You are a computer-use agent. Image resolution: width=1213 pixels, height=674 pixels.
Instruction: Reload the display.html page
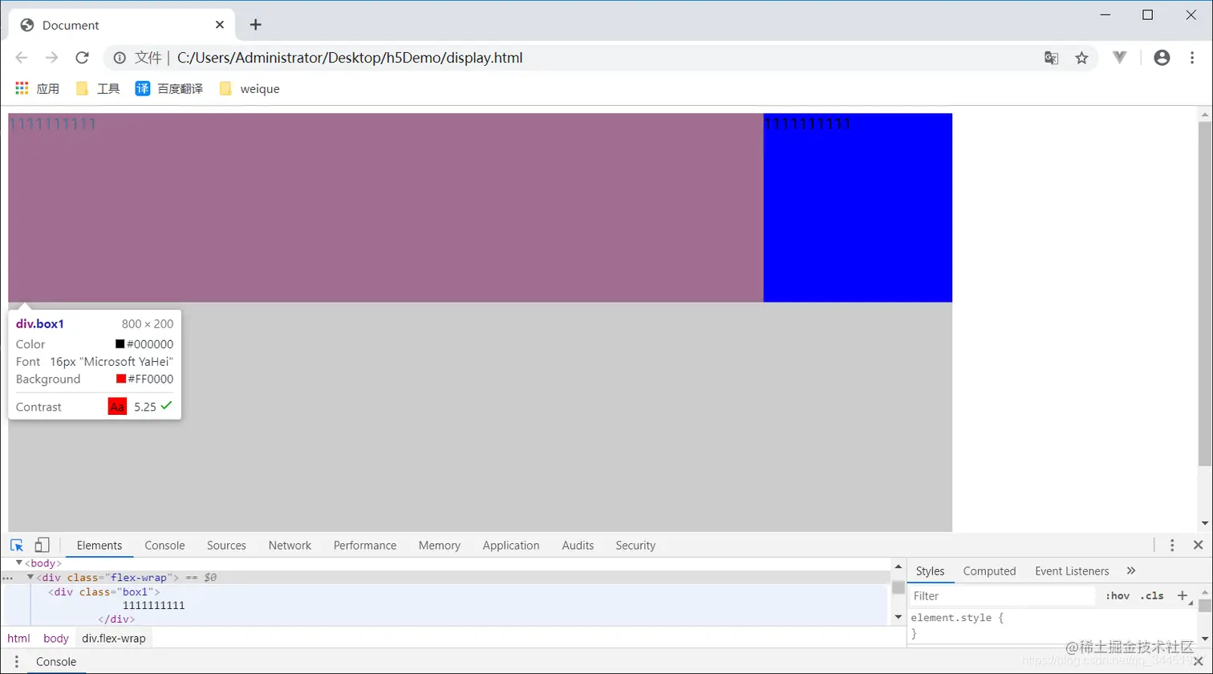pyautogui.click(x=82, y=58)
